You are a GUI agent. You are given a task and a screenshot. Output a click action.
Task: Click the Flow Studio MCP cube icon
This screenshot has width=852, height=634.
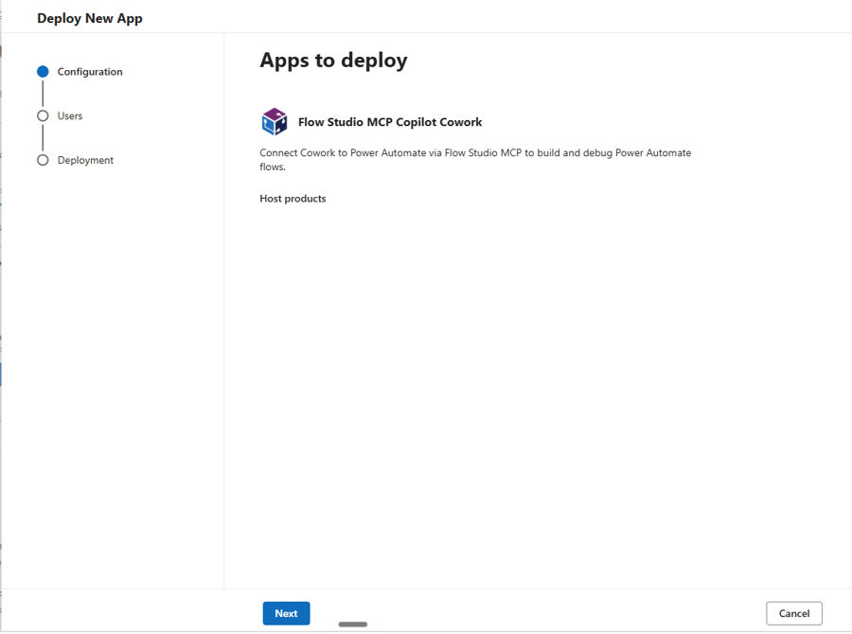point(275,122)
